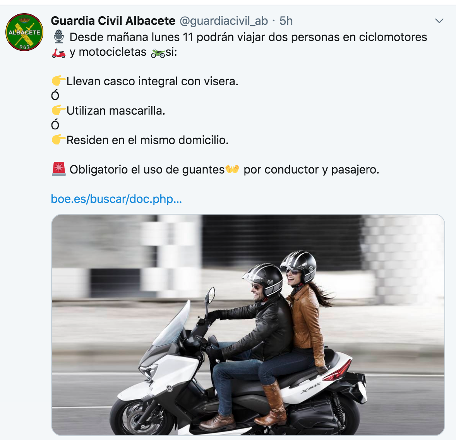Image resolution: width=456 pixels, height=440 pixels.
Task: Open the @guardiacivil_ab handle
Action: pyautogui.click(x=224, y=21)
